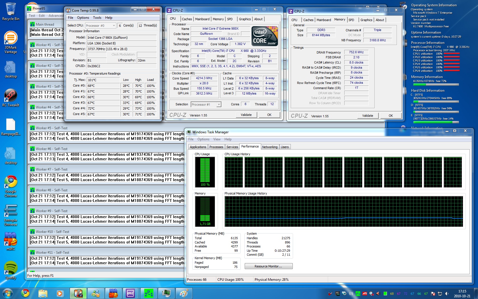The image size is (478, 299).
Task: Open Select CPU dropdown in Core Temp
Action: click(x=100, y=26)
